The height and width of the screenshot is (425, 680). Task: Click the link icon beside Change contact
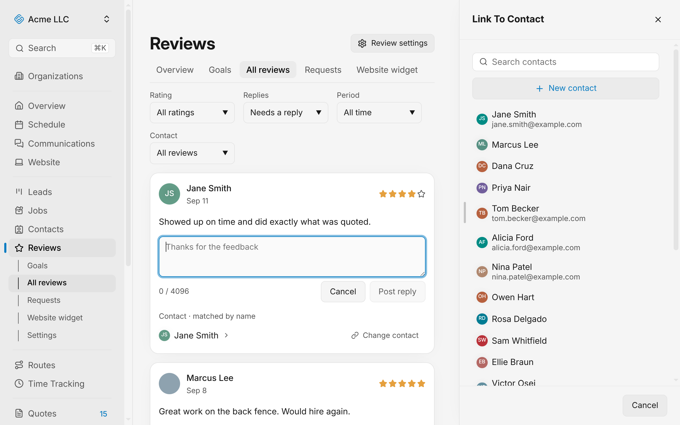pyautogui.click(x=355, y=335)
